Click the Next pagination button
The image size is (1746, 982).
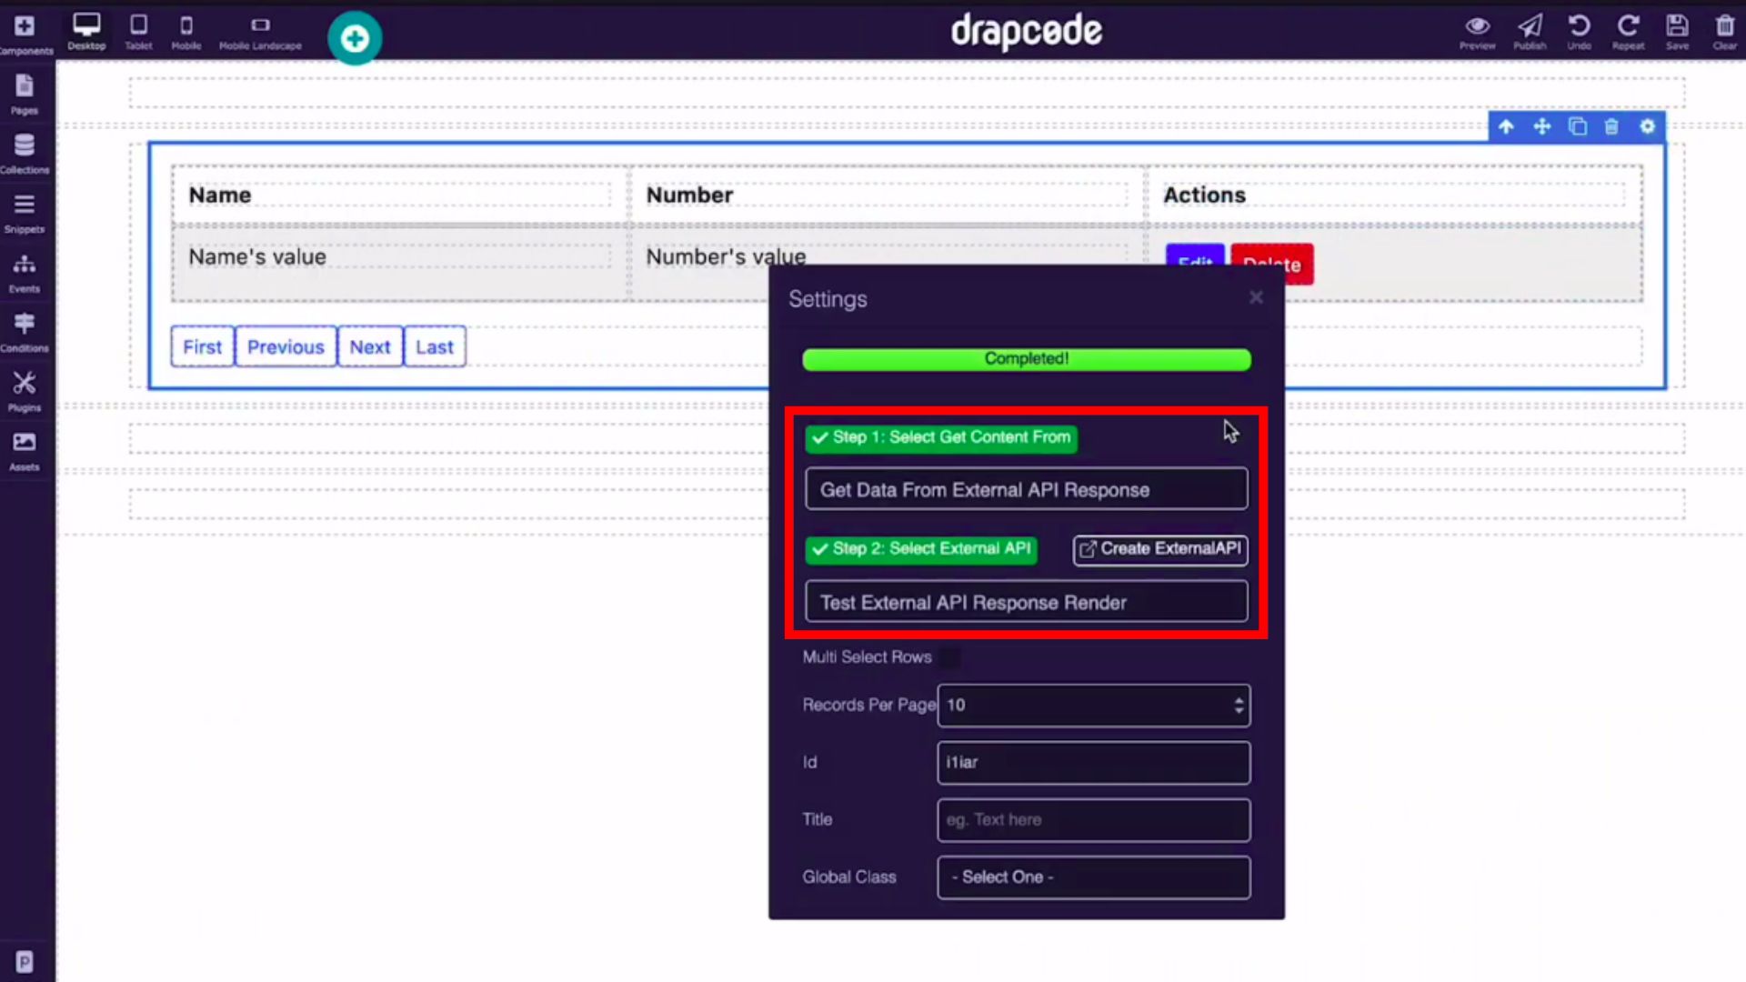tap(369, 346)
